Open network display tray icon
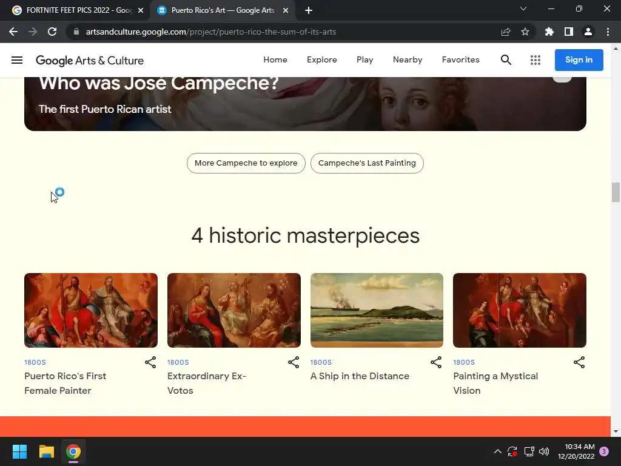 tap(529, 451)
